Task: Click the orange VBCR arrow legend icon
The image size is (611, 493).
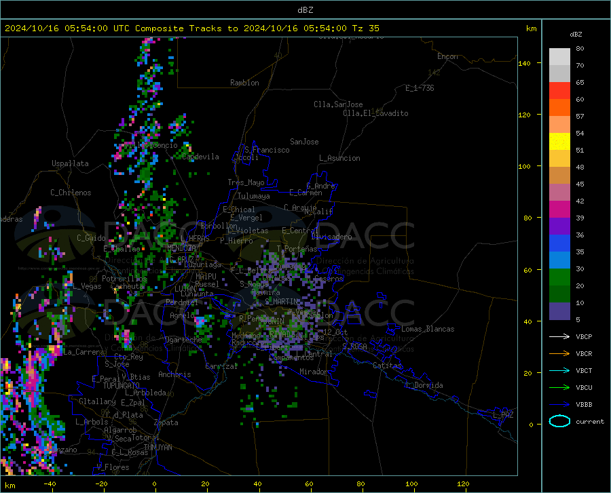Action: 559,353
